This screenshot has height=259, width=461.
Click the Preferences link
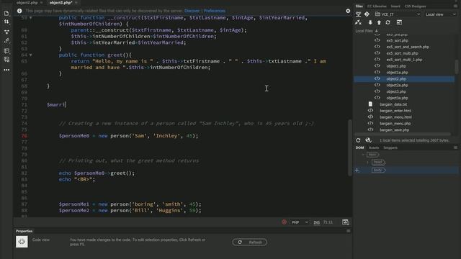(x=215, y=11)
